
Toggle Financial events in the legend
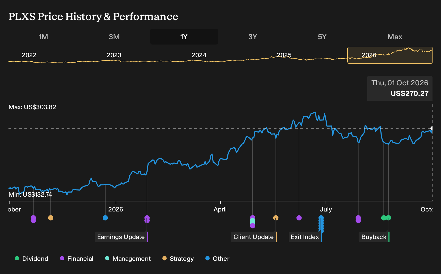pyautogui.click(x=77, y=259)
